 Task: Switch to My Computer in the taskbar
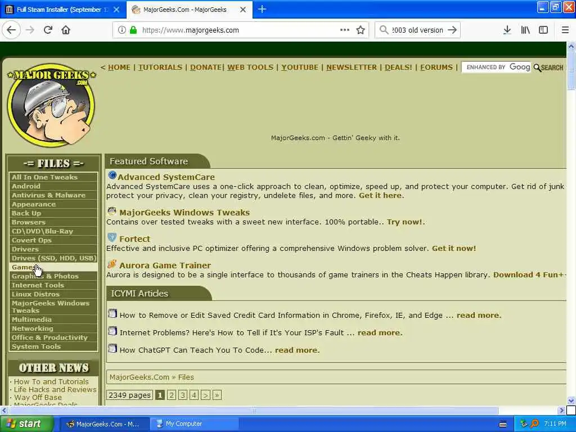tap(195, 424)
